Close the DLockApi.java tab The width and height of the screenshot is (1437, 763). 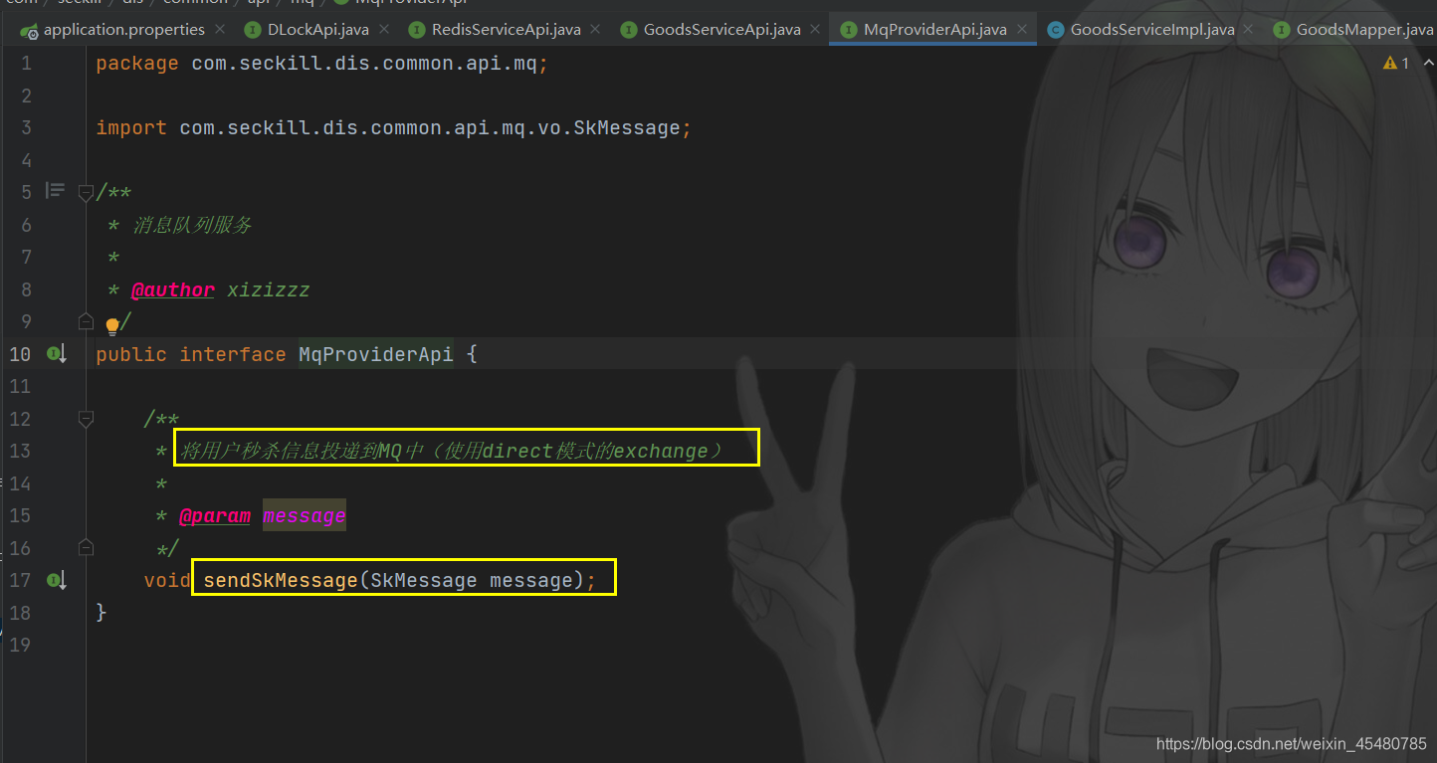click(x=384, y=30)
